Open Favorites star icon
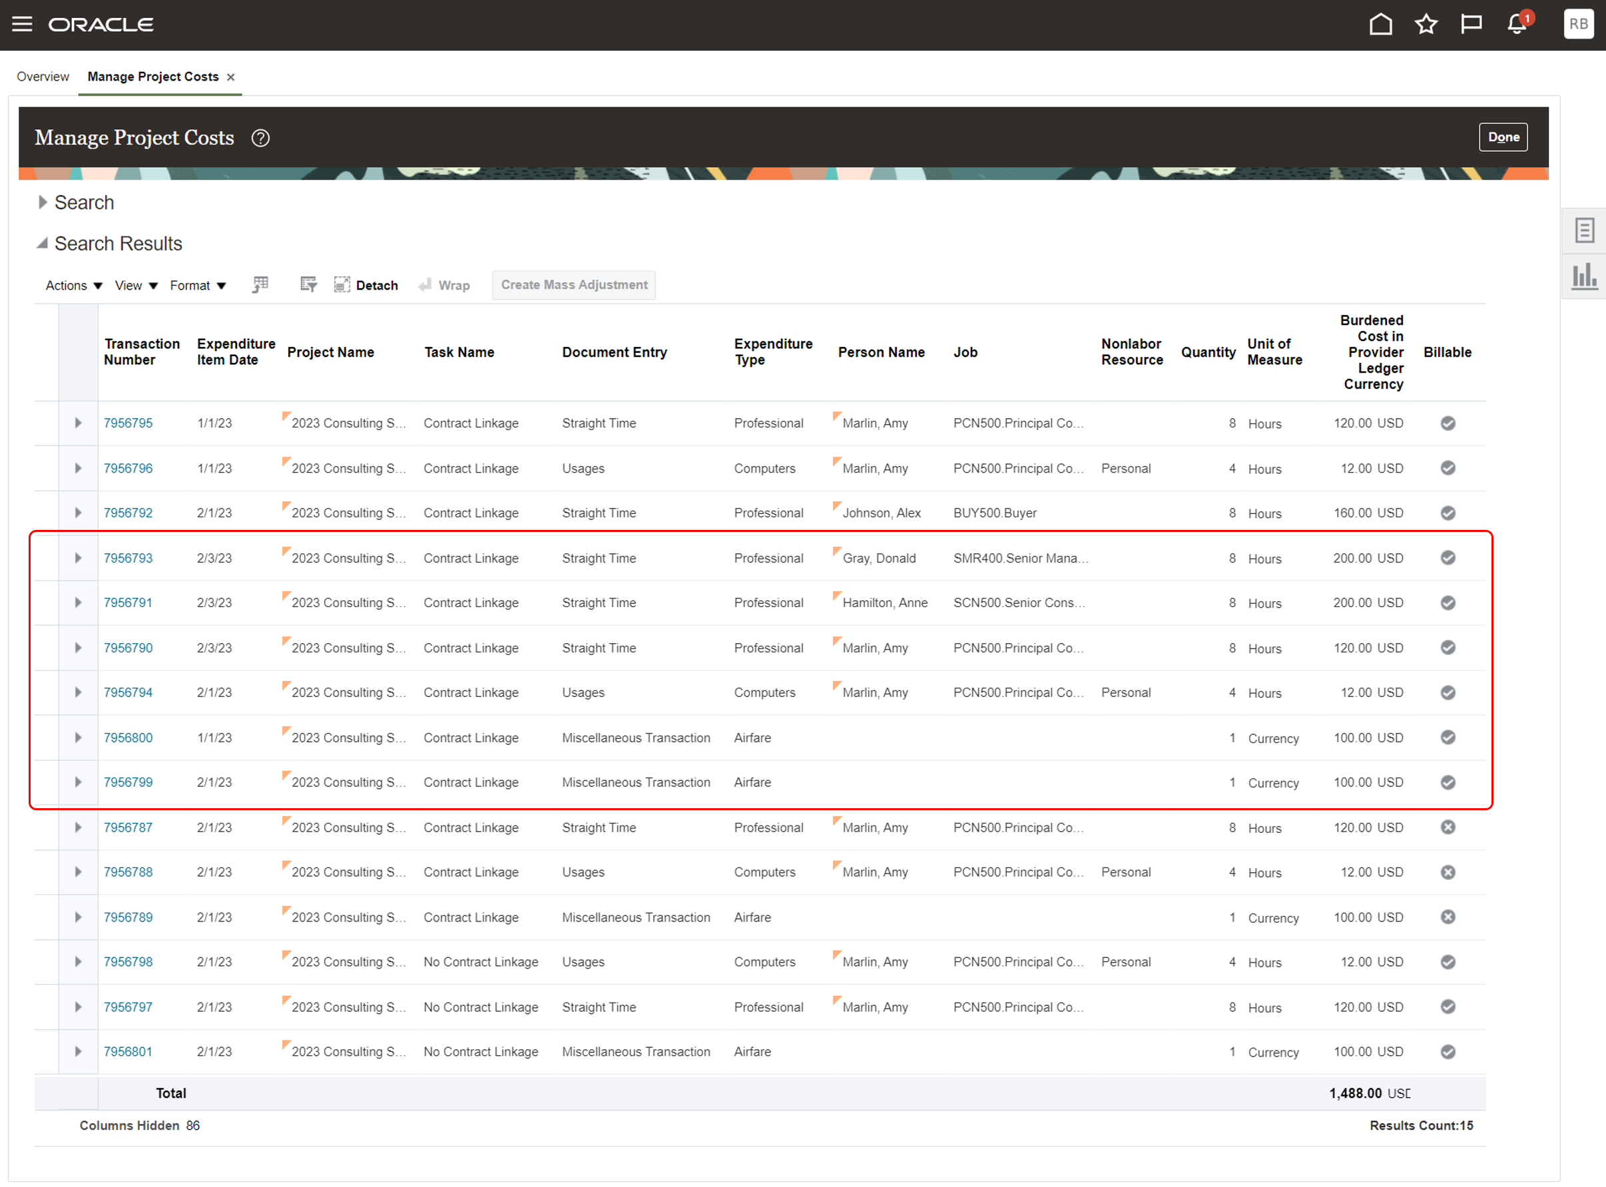The image size is (1606, 1187). [x=1426, y=25]
